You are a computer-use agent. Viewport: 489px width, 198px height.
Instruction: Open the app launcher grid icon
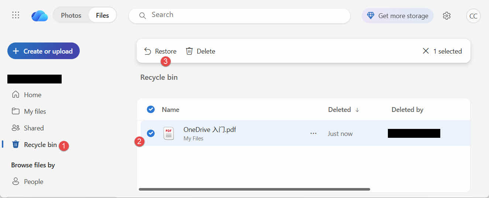tap(16, 15)
